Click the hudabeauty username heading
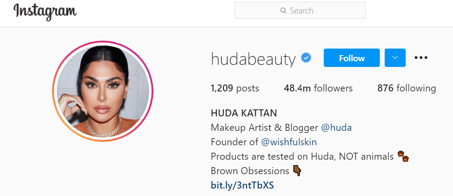The width and height of the screenshot is (453, 196). [253, 59]
